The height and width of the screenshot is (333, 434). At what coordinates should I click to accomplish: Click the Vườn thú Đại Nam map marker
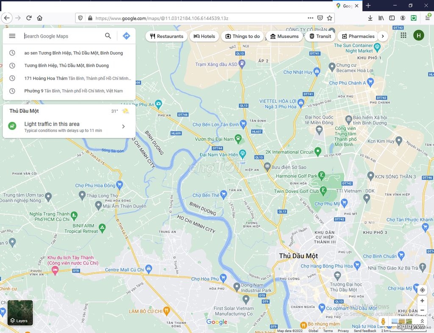[x=238, y=138]
